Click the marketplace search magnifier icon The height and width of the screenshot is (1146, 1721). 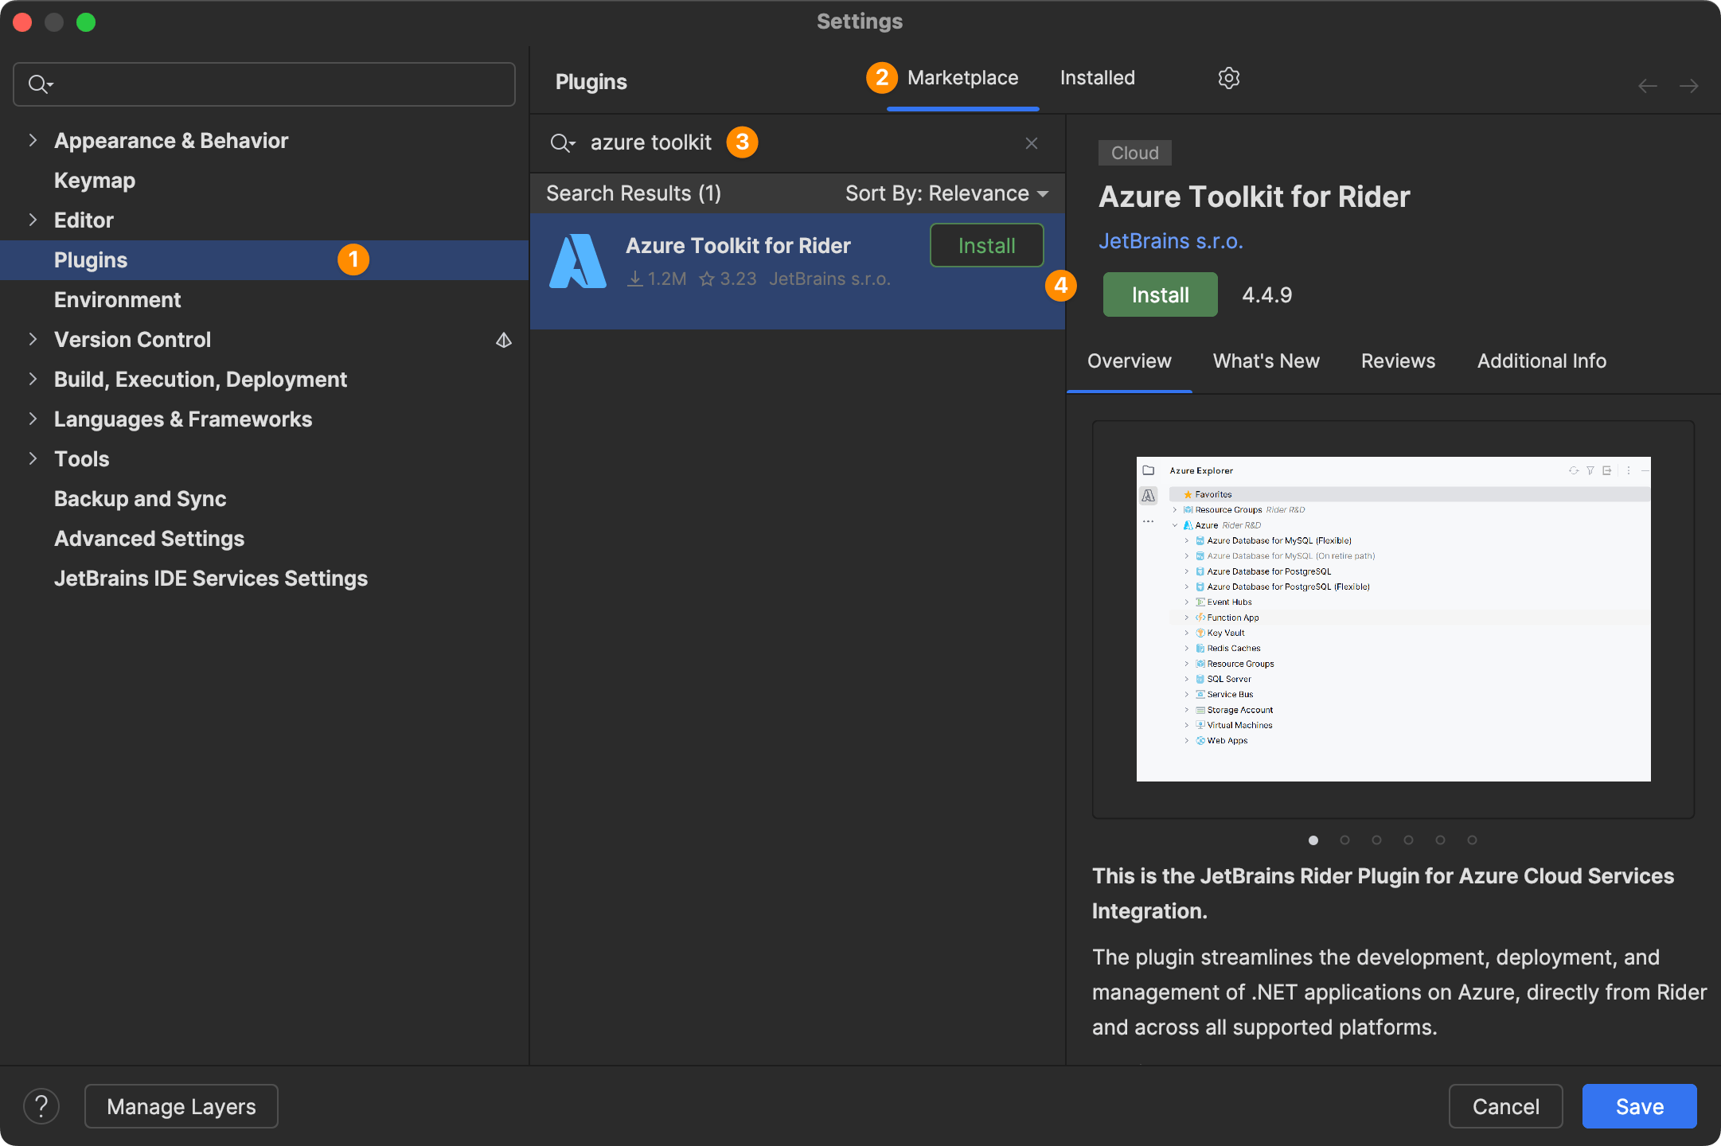(562, 142)
